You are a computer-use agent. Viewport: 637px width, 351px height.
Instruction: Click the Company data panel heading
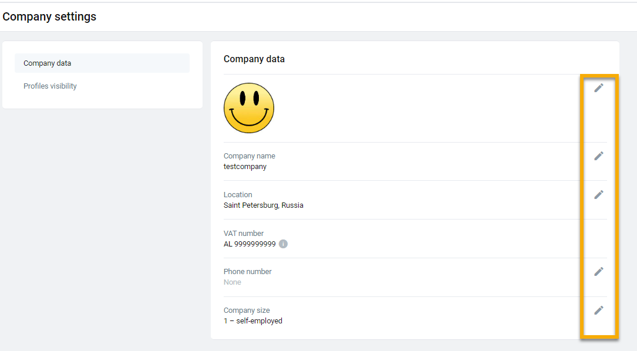click(254, 59)
